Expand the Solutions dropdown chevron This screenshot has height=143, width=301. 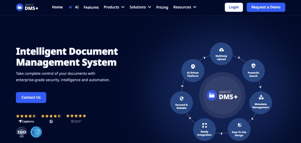pos(149,7)
